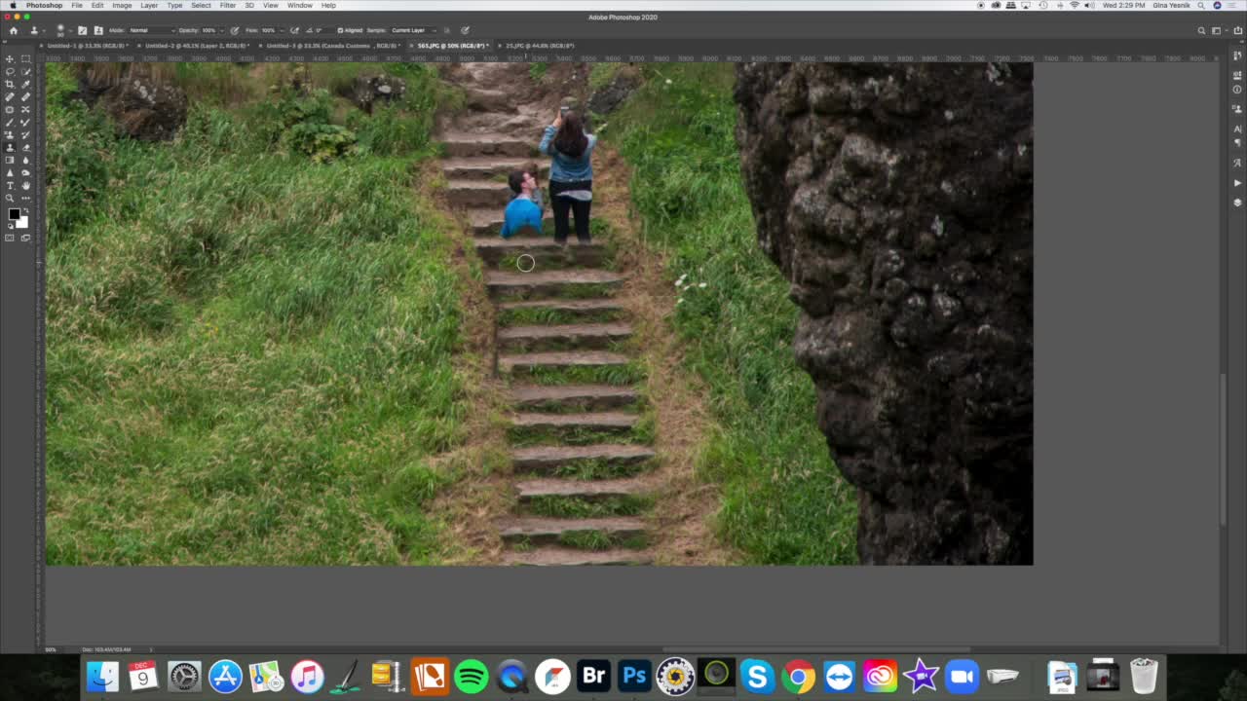1247x701 pixels.
Task: Select the Gradient tool
Action: coord(10,160)
